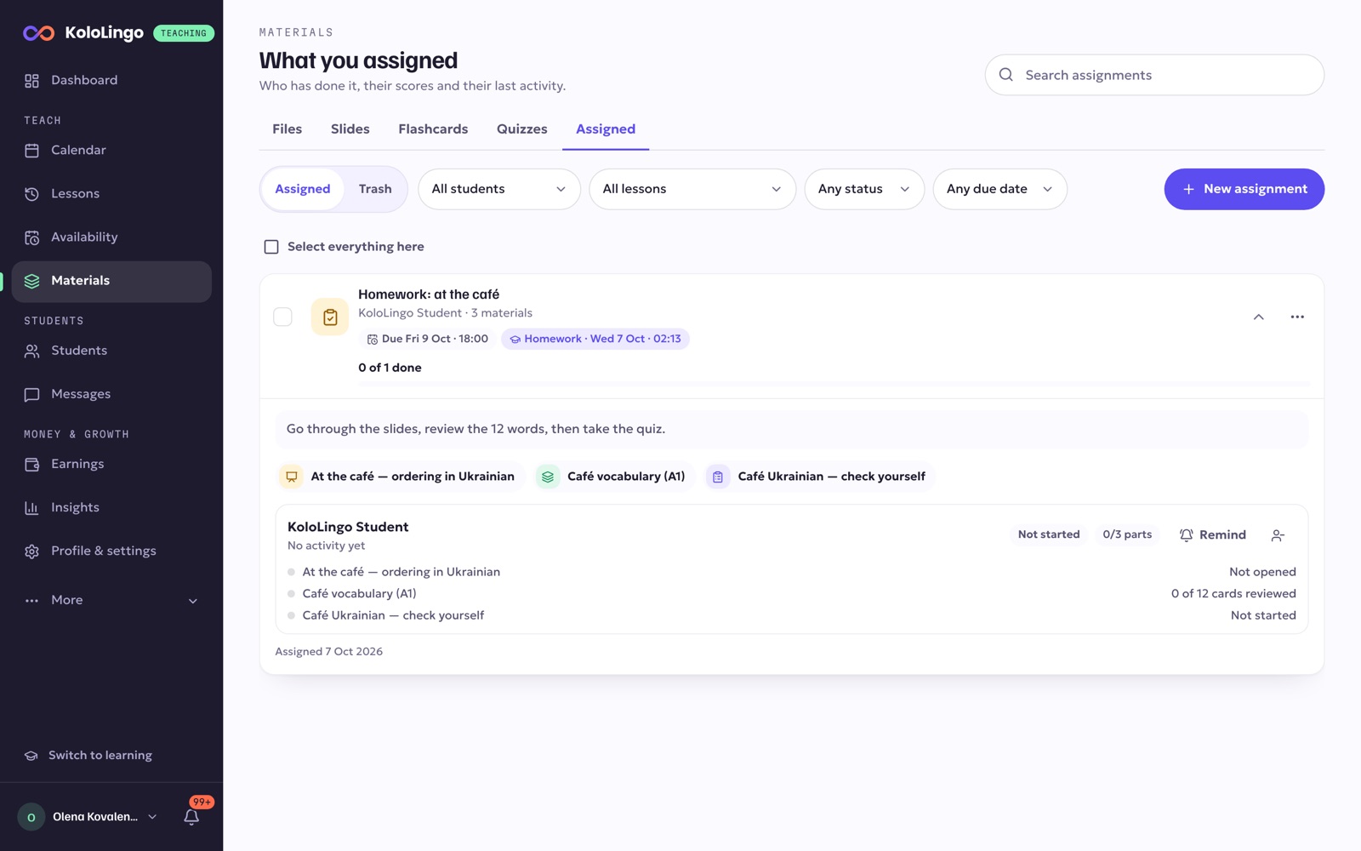Check the Homework: at the café checkbox
1361x851 pixels.
(282, 317)
